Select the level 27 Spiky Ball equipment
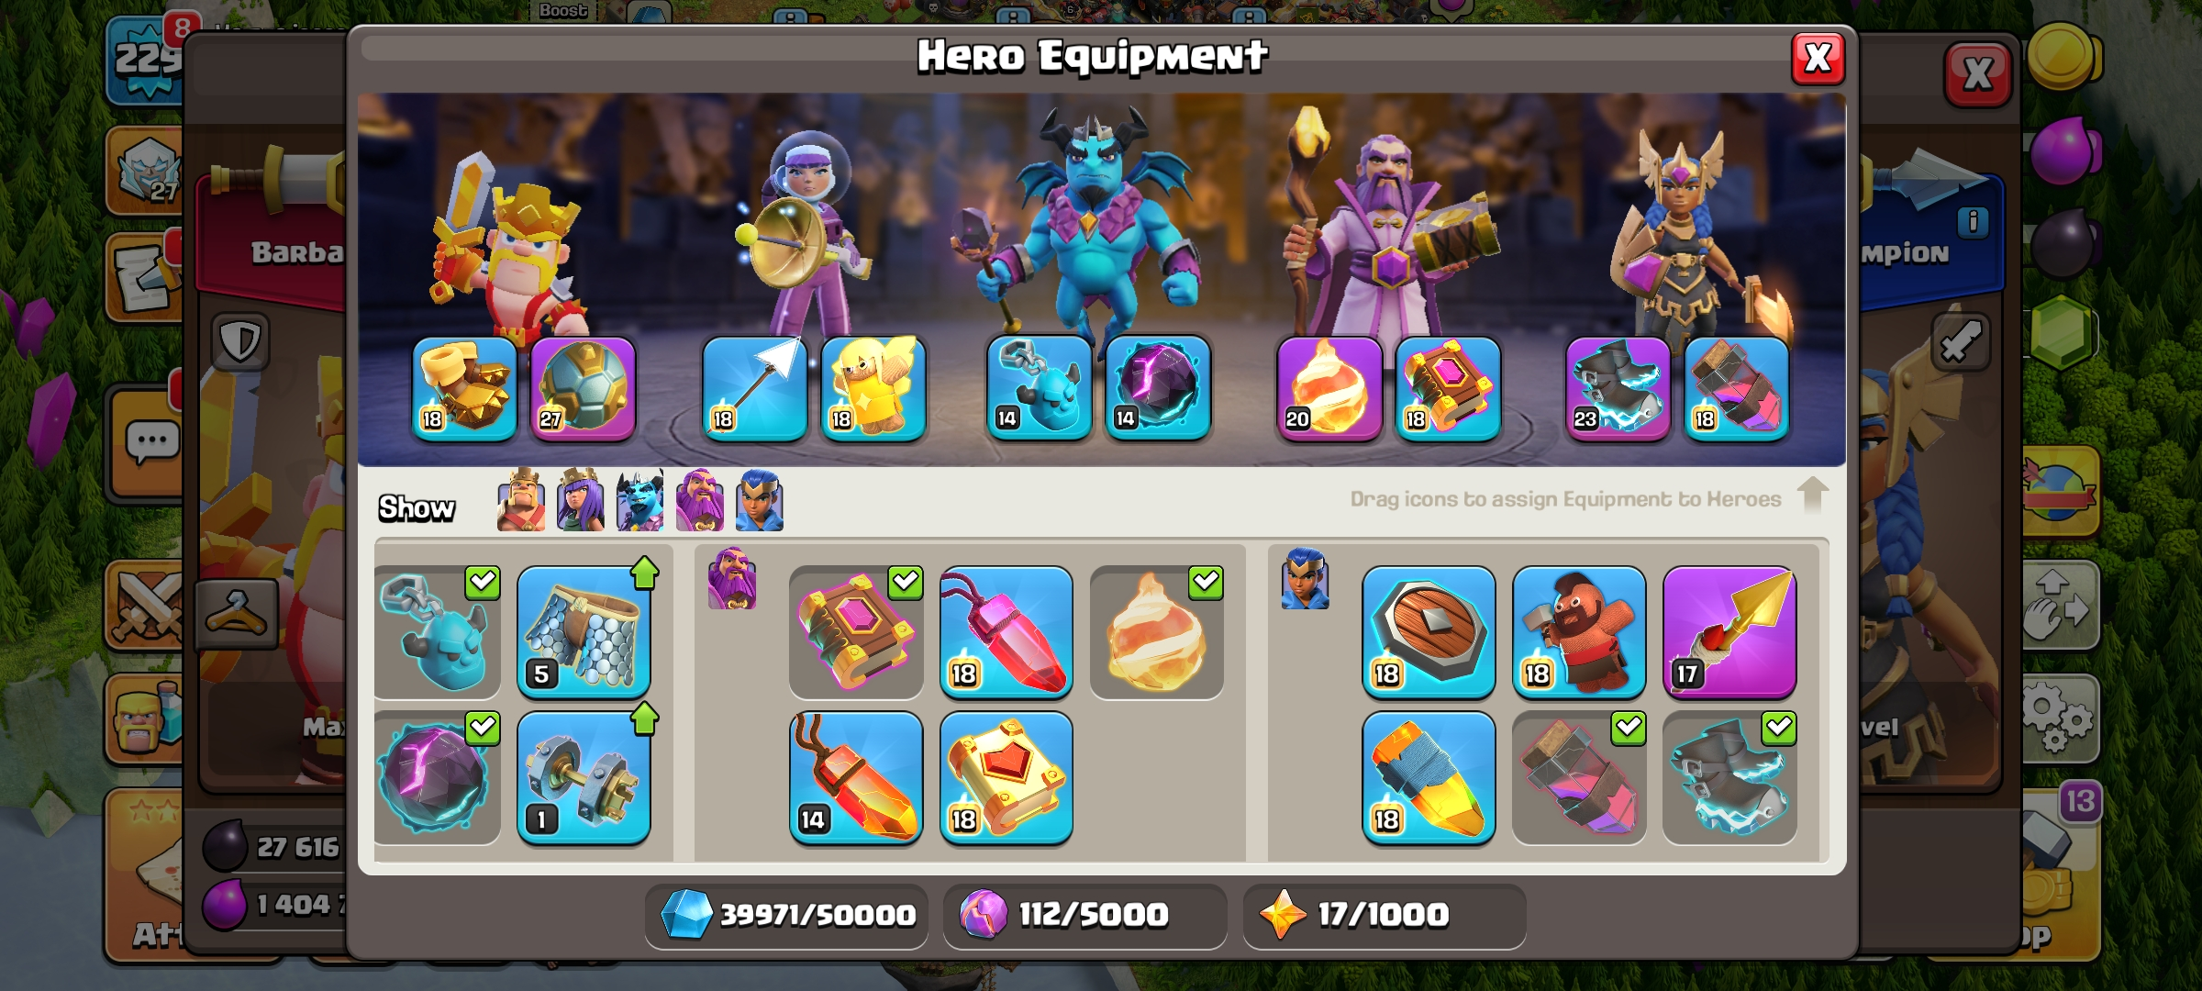2202x991 pixels. pyautogui.click(x=583, y=388)
